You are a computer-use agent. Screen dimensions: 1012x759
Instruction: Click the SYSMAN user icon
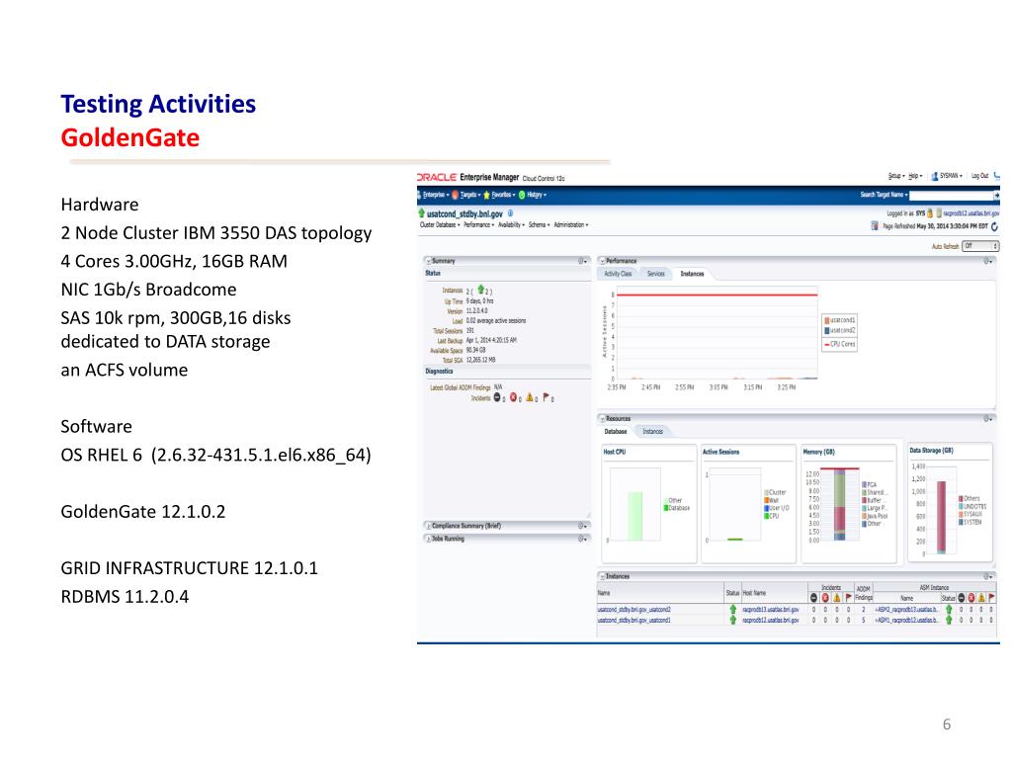(934, 176)
